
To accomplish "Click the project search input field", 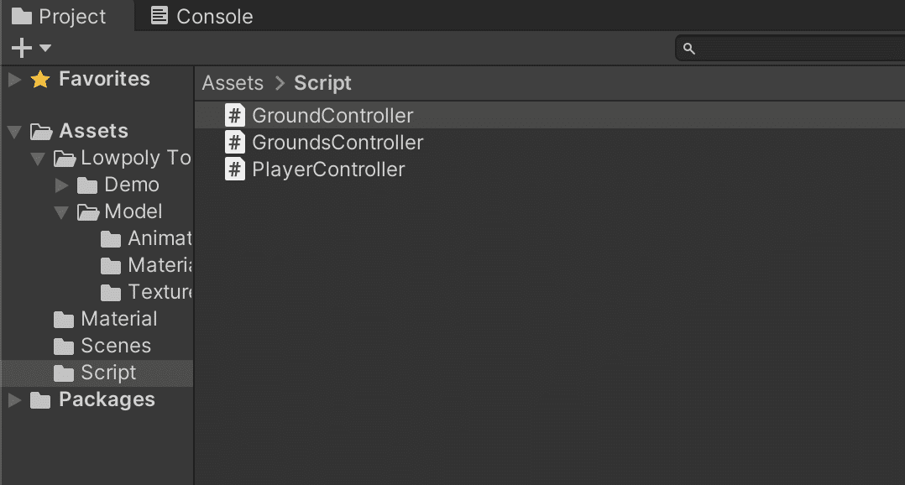I will point(798,49).
